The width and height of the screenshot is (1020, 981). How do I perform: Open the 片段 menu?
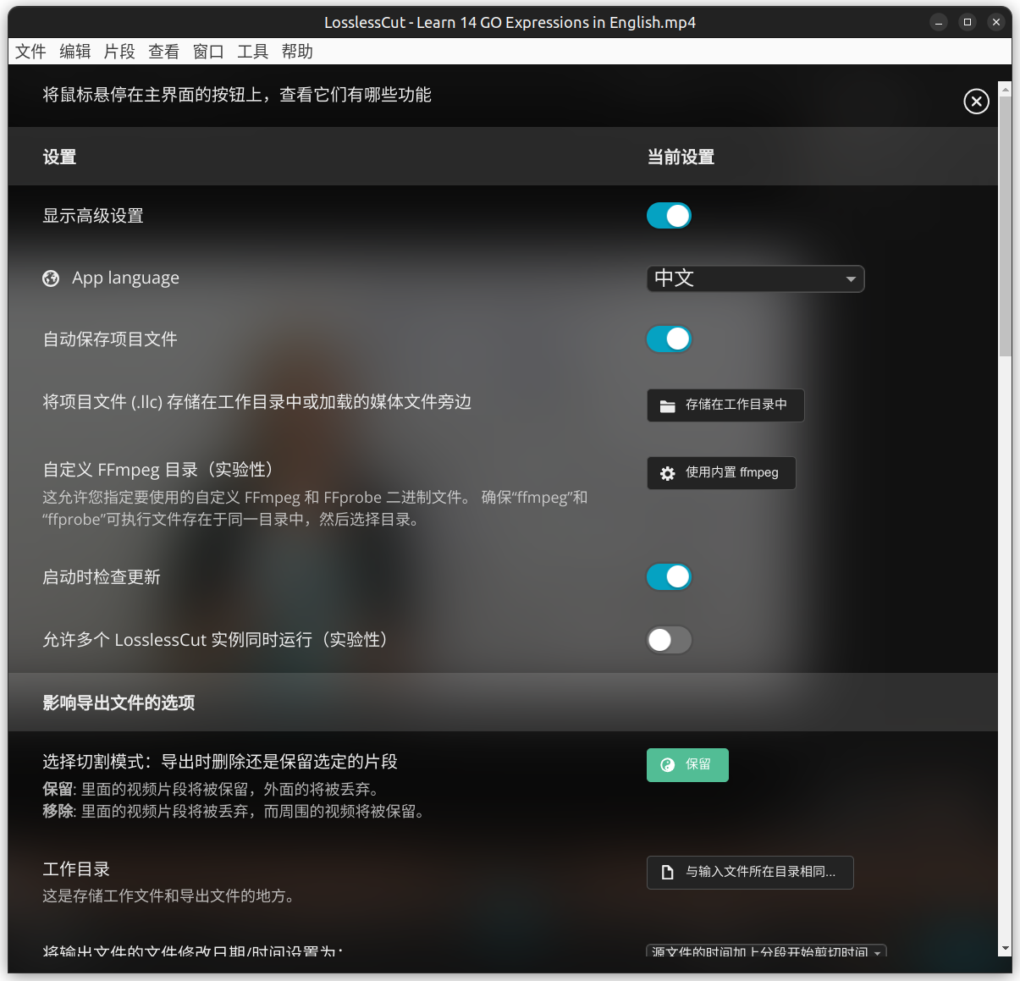pos(119,52)
